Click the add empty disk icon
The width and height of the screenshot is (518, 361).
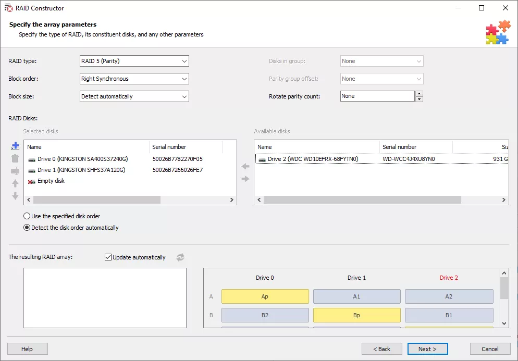click(15, 146)
